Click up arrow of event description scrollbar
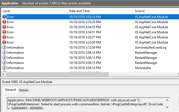Viewport: 179px width, 112px height. (167, 100)
